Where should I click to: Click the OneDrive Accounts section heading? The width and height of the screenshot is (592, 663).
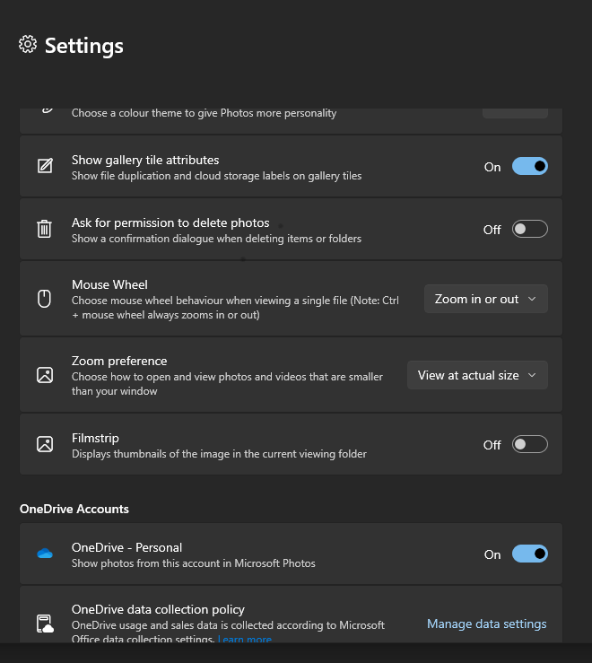click(x=74, y=509)
